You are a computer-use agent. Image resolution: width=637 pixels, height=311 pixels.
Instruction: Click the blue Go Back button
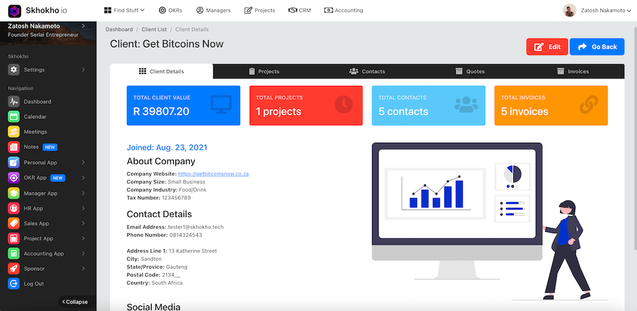tap(597, 47)
